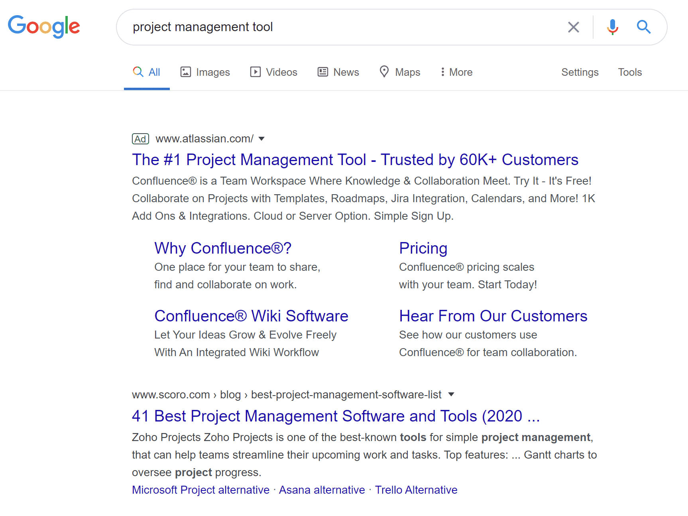The image size is (688, 516).
Task: Expand the dropdown arrow next to www.atlassian.com
Action: click(x=261, y=139)
